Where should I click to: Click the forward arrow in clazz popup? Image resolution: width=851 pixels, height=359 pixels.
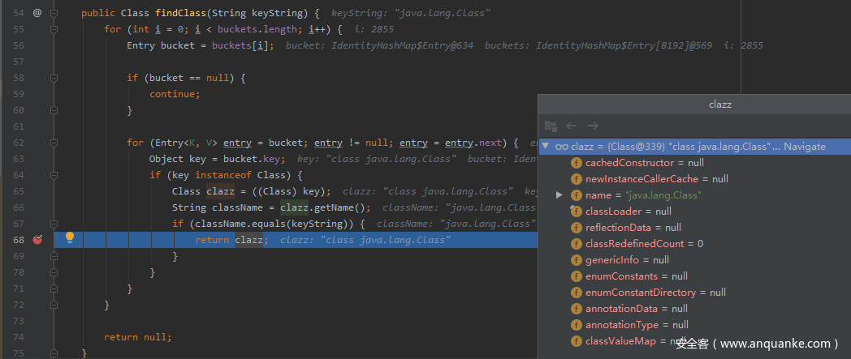click(593, 126)
